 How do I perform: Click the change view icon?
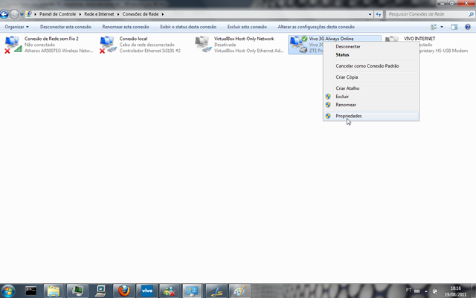click(x=434, y=27)
